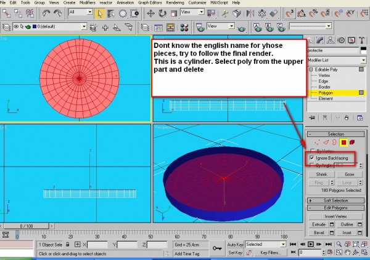Toggle the 3D Snaps magnet icon
The width and height of the screenshot is (370, 260).
289,14
